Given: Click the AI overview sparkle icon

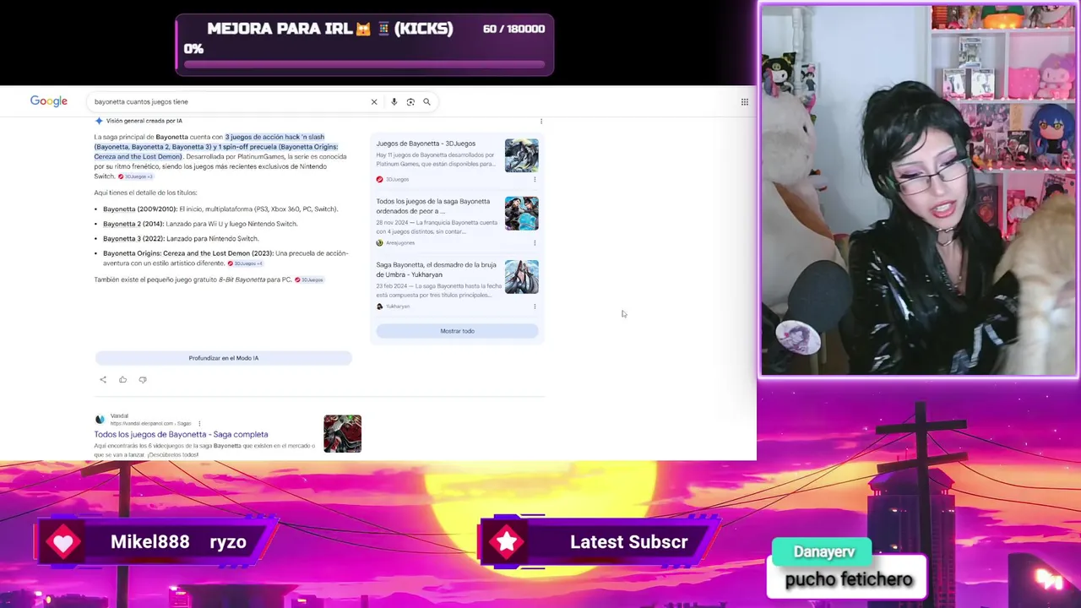Looking at the screenshot, I should (x=99, y=121).
